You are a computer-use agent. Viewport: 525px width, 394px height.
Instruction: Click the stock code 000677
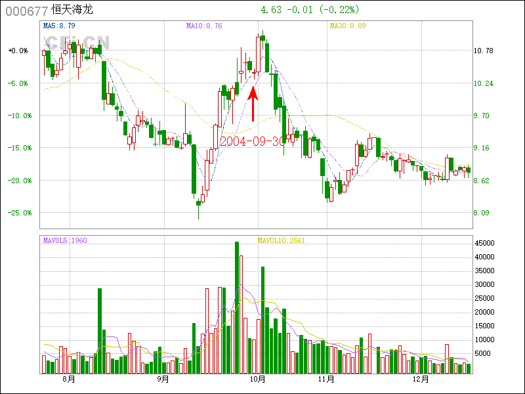tap(26, 11)
